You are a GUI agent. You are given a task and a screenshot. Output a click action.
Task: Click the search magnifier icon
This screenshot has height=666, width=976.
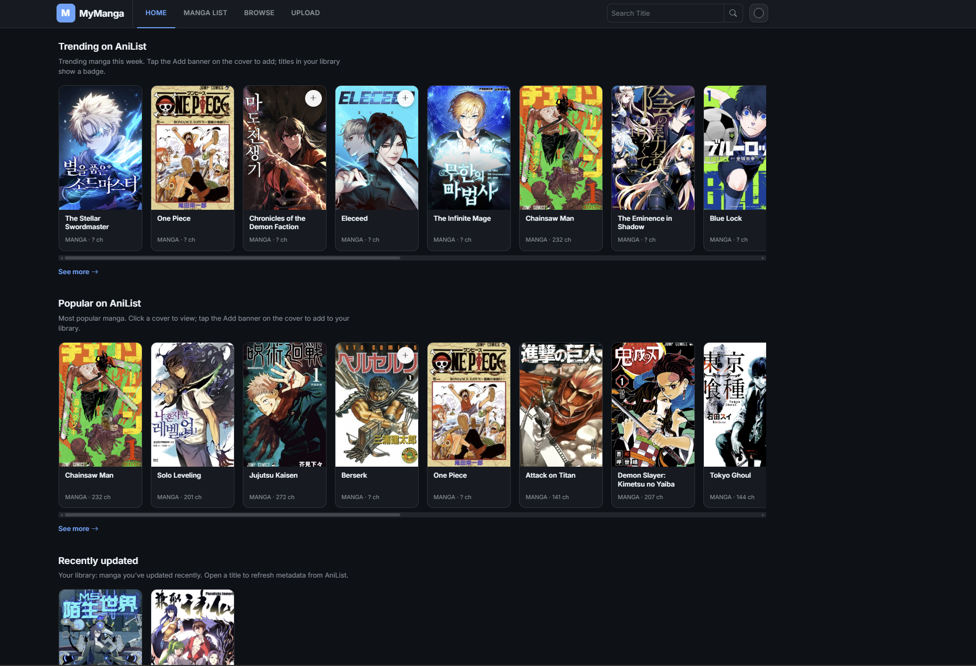click(733, 13)
